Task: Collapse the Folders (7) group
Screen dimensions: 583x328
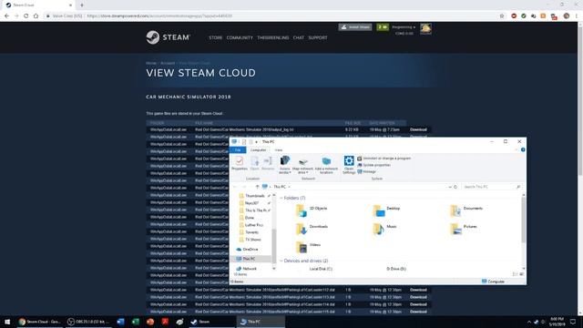Action: click(281, 198)
